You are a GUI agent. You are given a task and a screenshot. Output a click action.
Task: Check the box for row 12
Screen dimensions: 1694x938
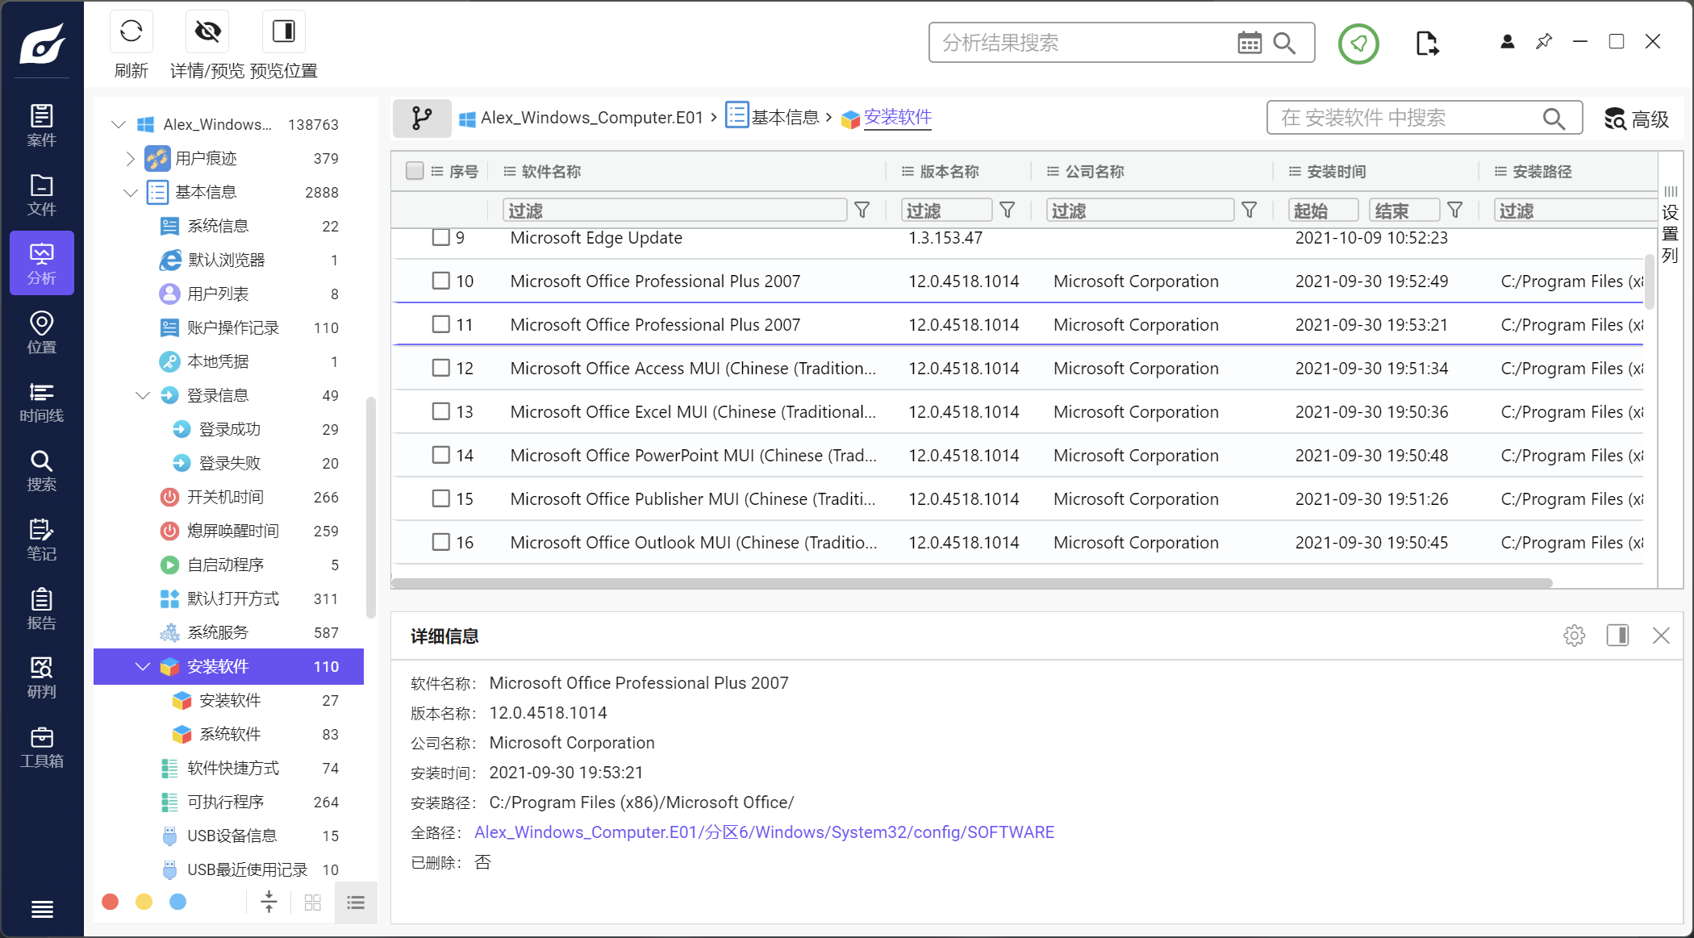(440, 368)
